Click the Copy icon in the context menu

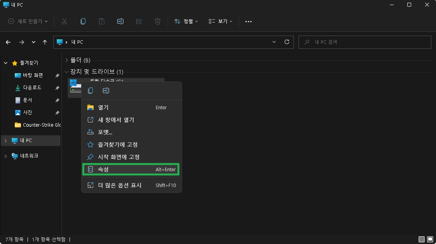(90, 90)
